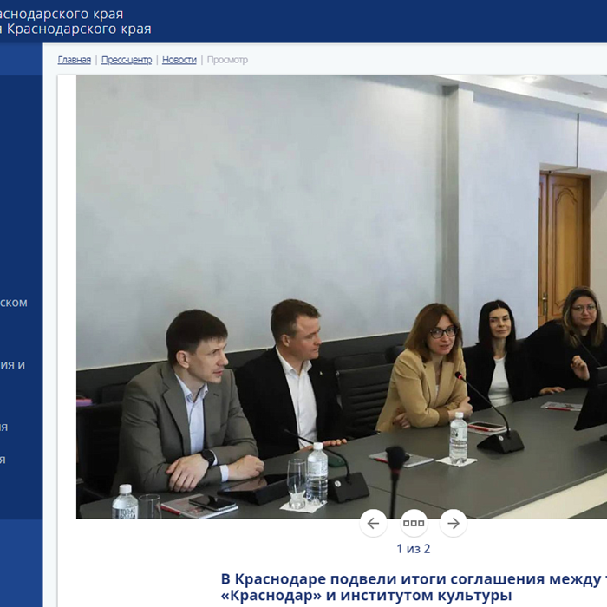607x607 pixels.
Task: Click the '1 из 2' photo counter
Action: pos(414,549)
